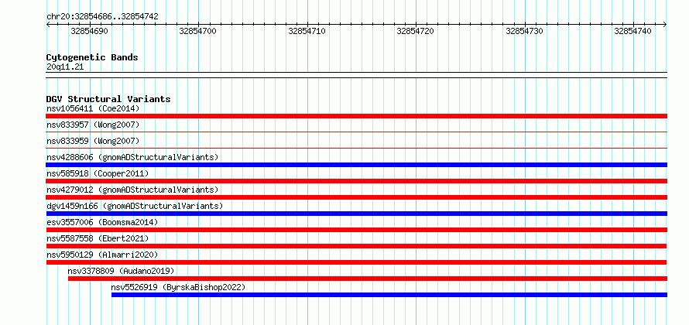Image resolution: width=689 pixels, height=325 pixels.
Task: Open nsv4288606 gnomAD variant label
Action: [x=132, y=157]
